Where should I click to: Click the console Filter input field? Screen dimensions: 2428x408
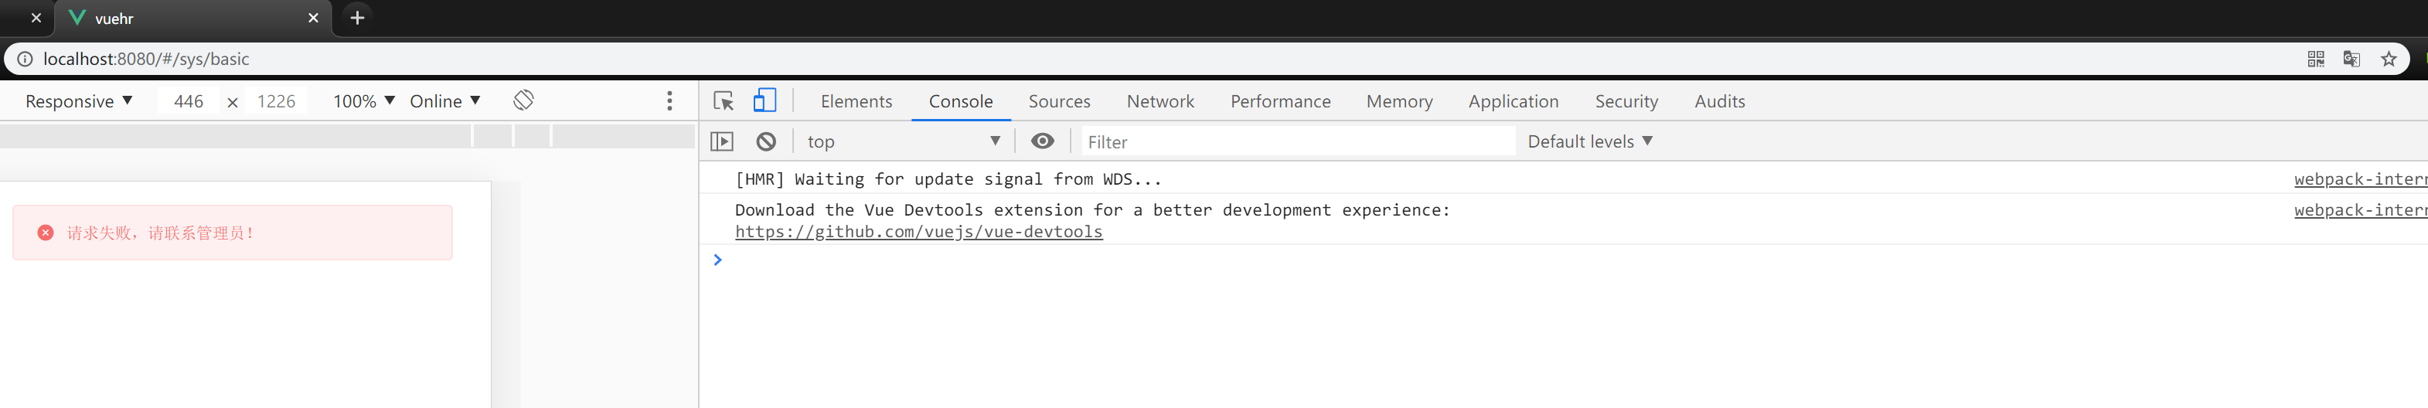(x=1296, y=141)
